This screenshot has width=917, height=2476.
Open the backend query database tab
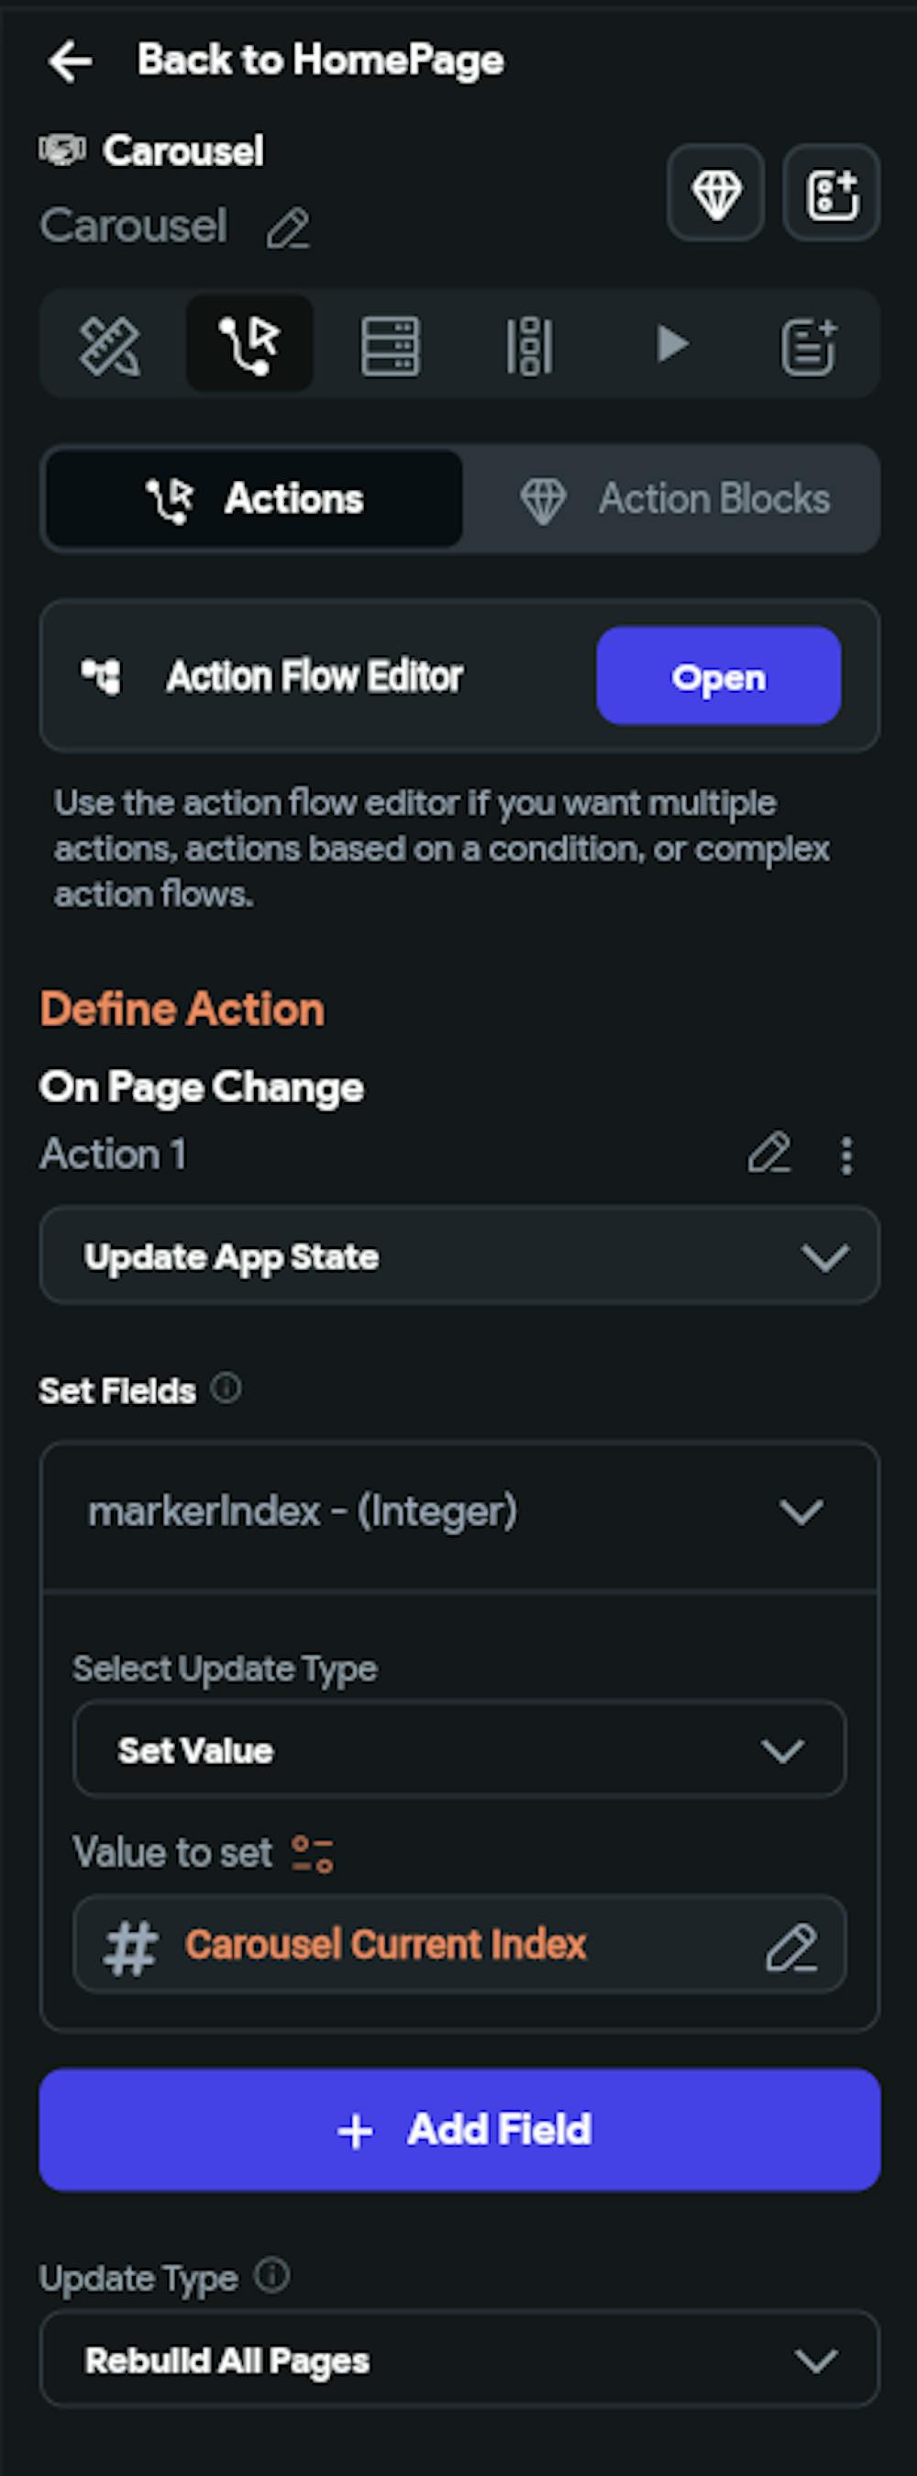tap(390, 345)
